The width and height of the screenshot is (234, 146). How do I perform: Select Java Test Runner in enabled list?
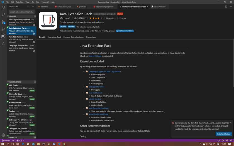coord(21,39)
